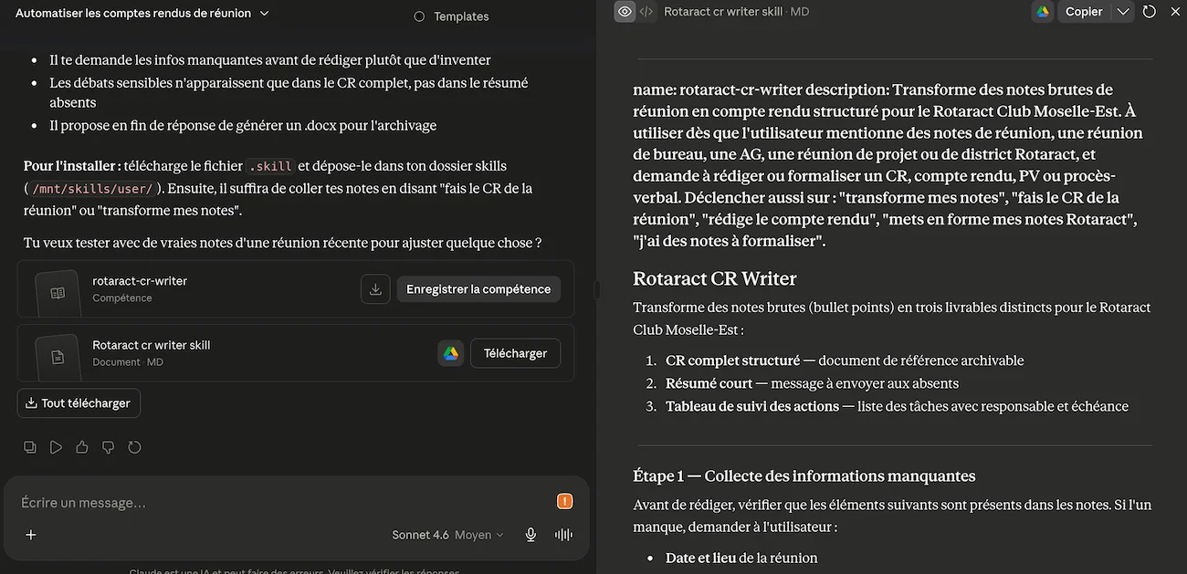Open the Rotaract cr writer skill document icon

pos(57,357)
